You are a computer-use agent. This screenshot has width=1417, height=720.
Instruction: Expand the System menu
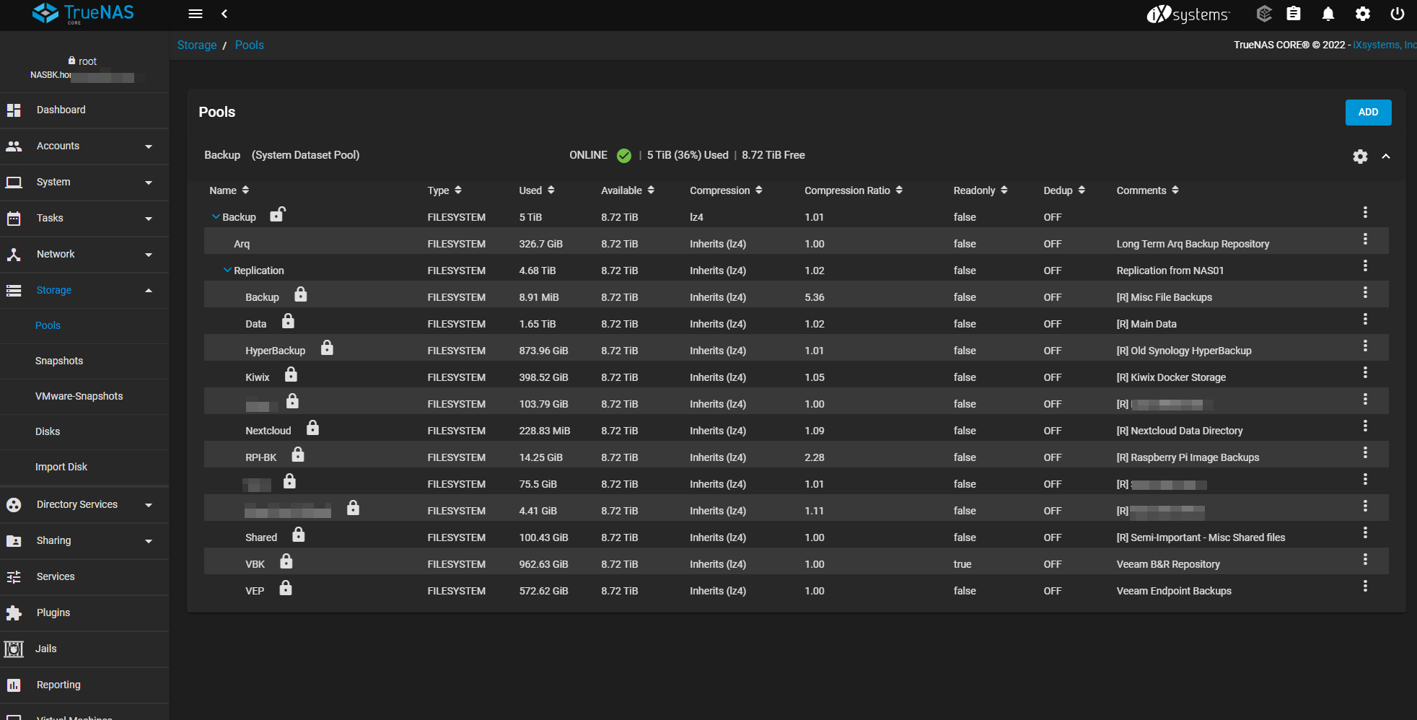pyautogui.click(x=84, y=183)
